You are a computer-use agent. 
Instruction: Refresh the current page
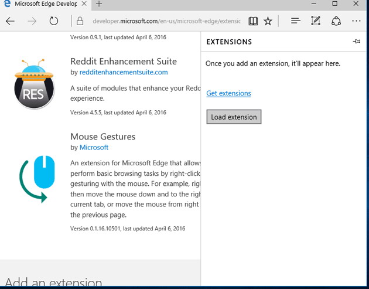click(x=54, y=21)
